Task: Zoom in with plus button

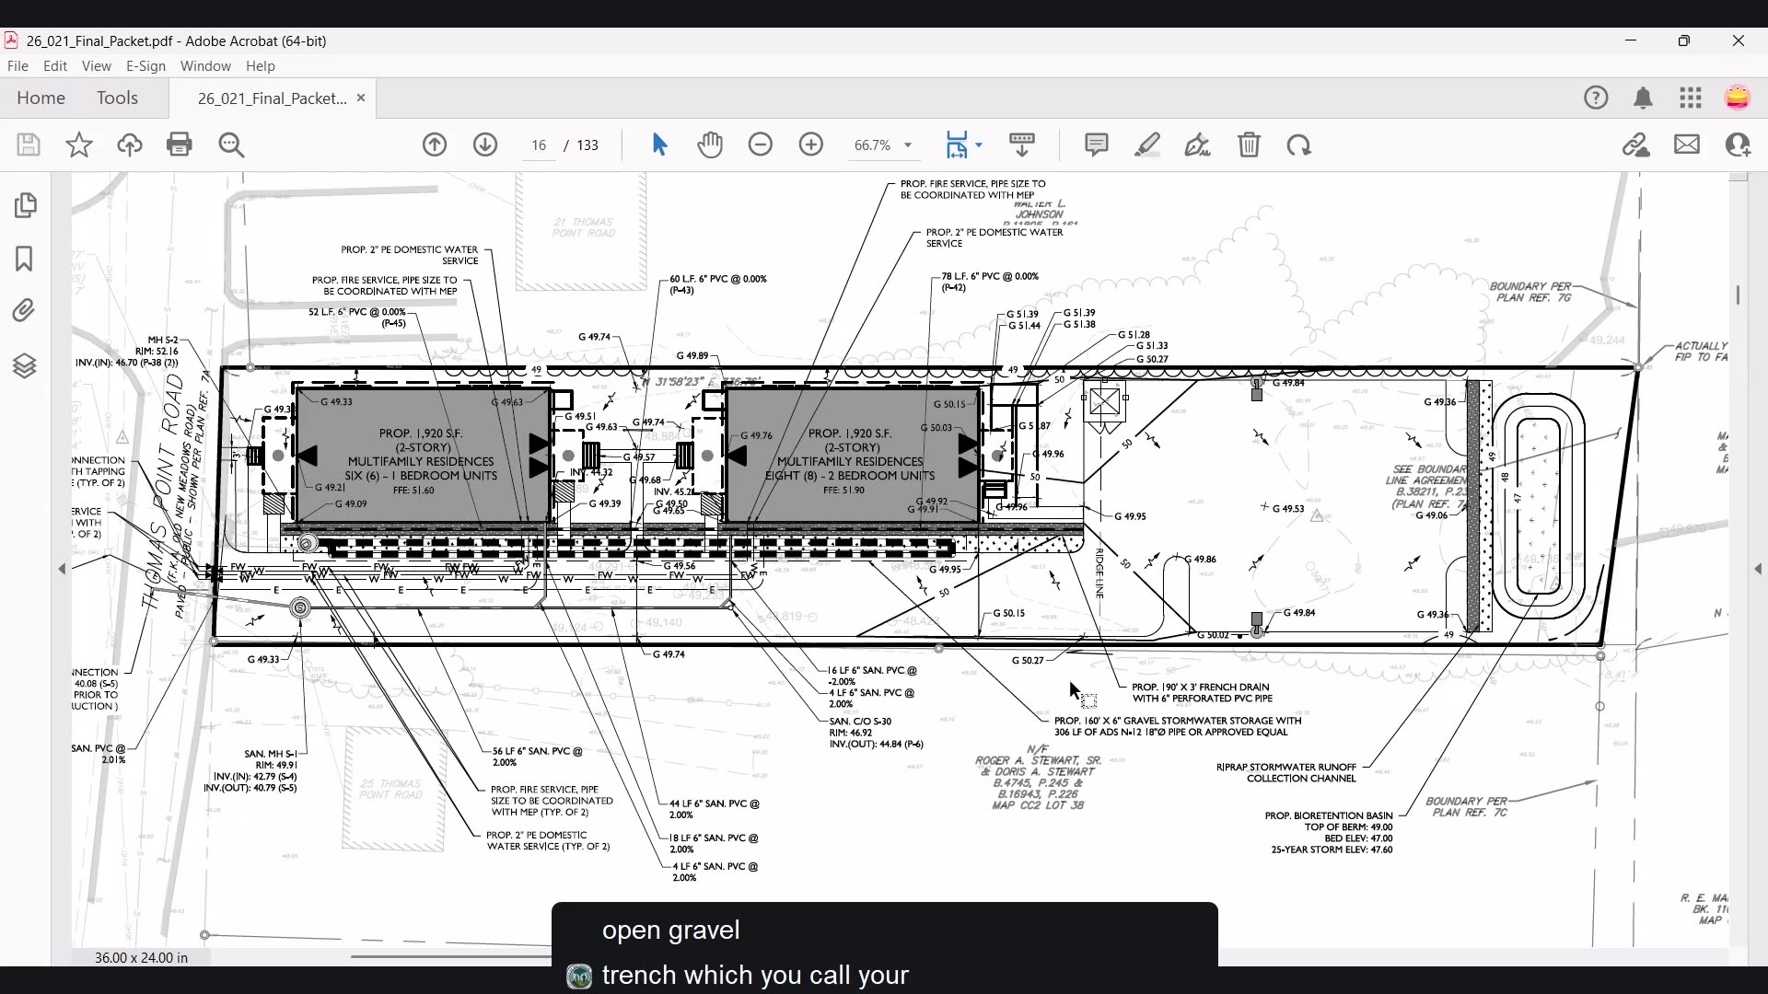Action: pos(811,144)
